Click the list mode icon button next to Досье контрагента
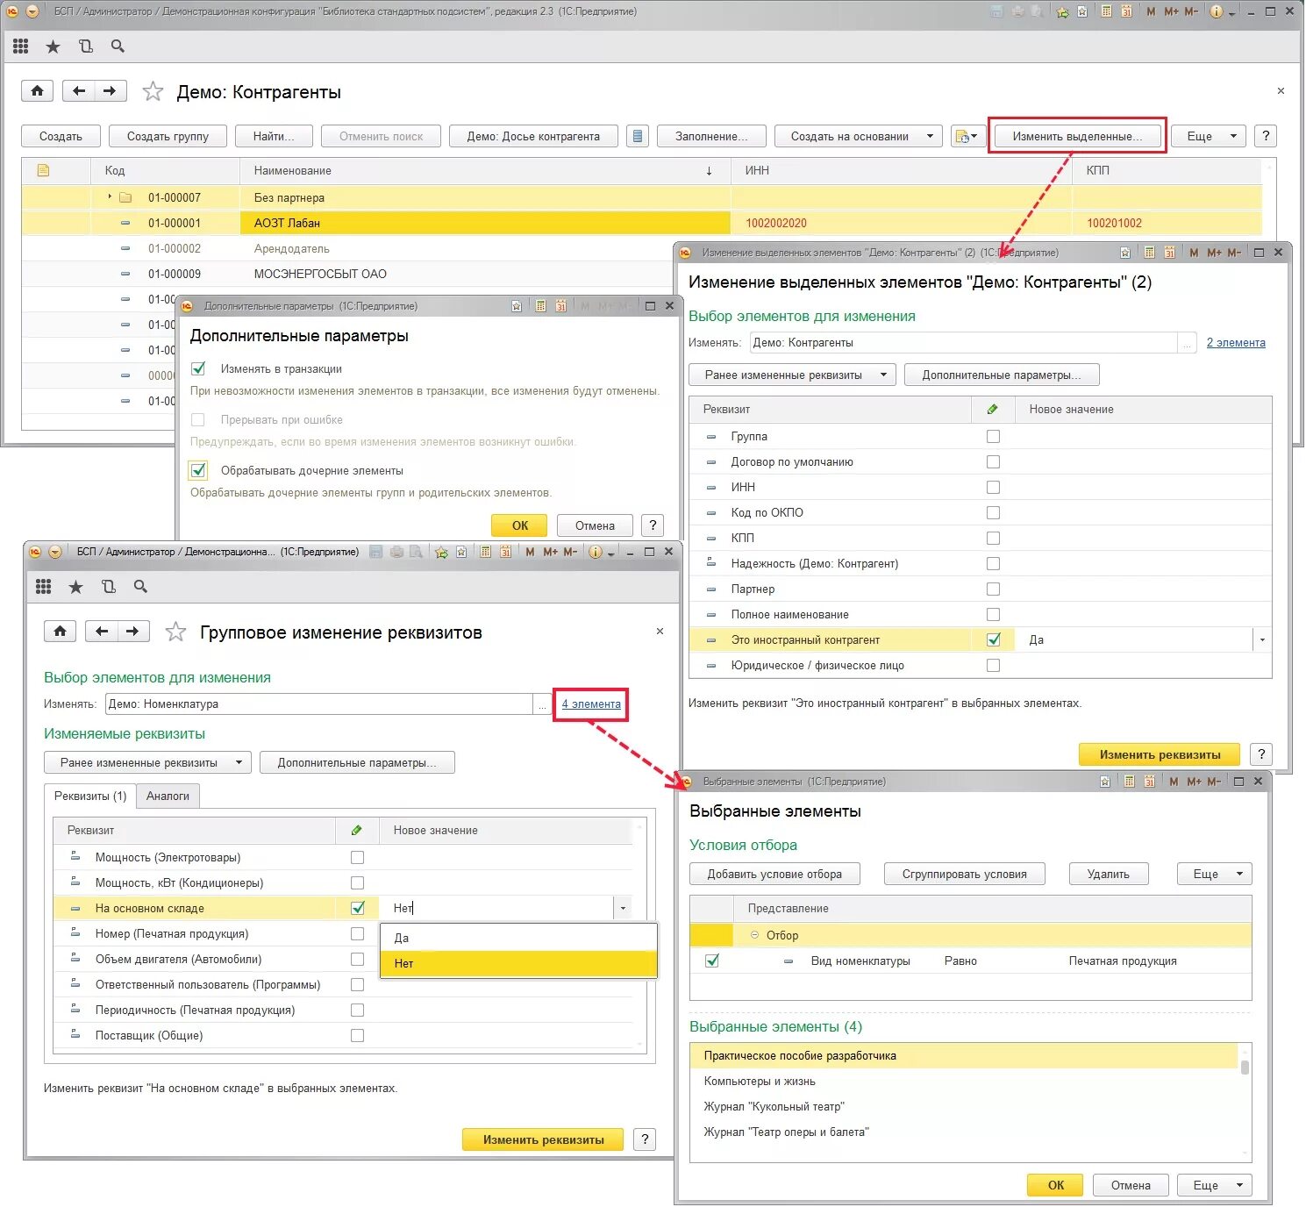Screen dimensions: 1306x1207 [x=638, y=136]
